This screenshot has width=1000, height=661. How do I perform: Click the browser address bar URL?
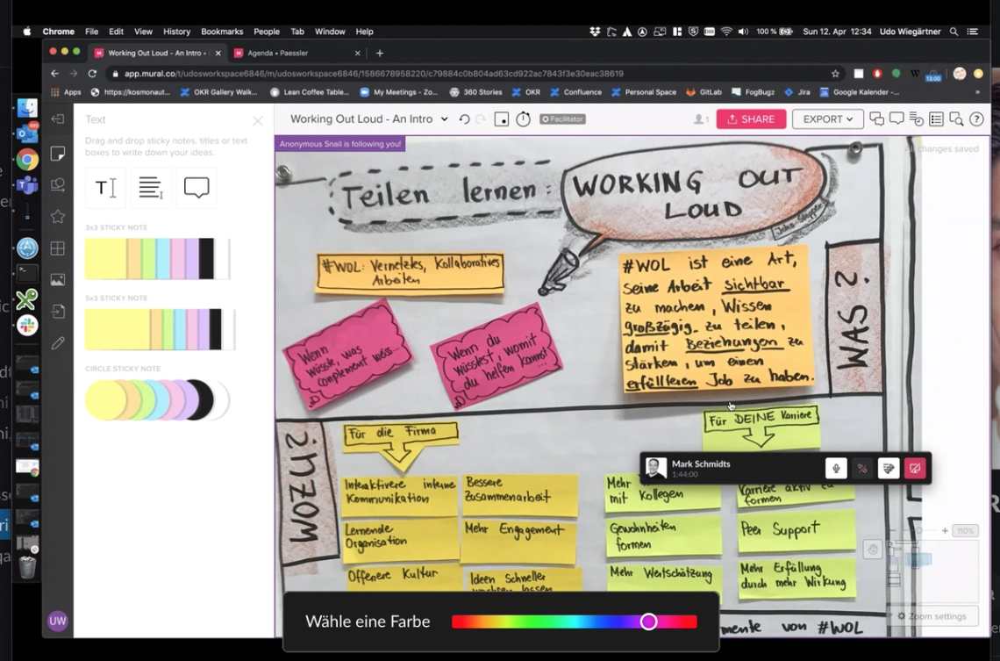[x=374, y=74]
